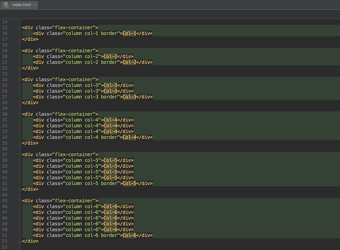Click "Col-4" text on line 34

pos(130,137)
